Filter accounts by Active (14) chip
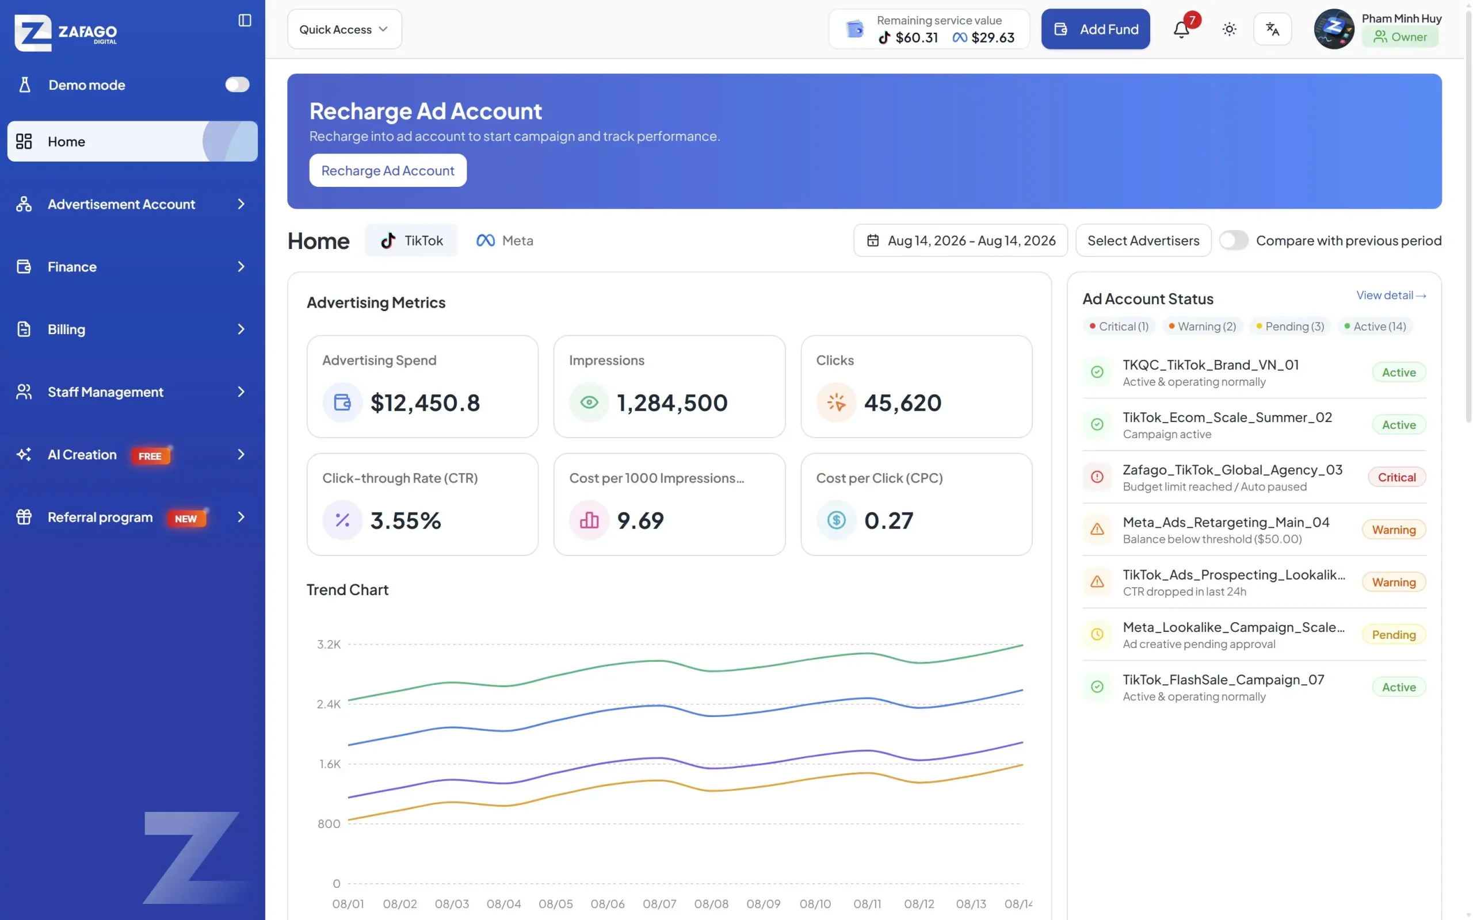Screen dimensions: 1473x920 pyautogui.click(x=1375, y=326)
